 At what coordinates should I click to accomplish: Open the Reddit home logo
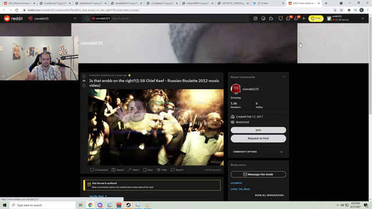(x=13, y=19)
